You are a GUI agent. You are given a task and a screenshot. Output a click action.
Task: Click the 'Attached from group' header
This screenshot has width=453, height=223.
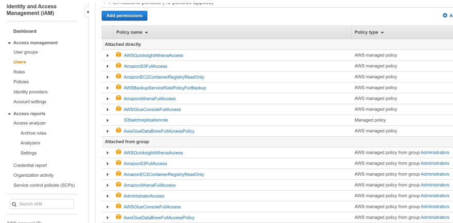(127, 142)
